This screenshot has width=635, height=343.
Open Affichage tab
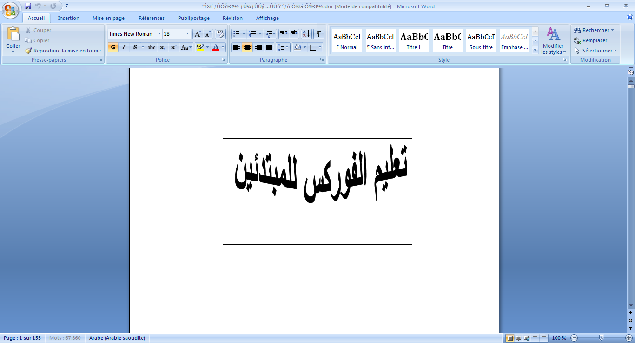coord(267,18)
